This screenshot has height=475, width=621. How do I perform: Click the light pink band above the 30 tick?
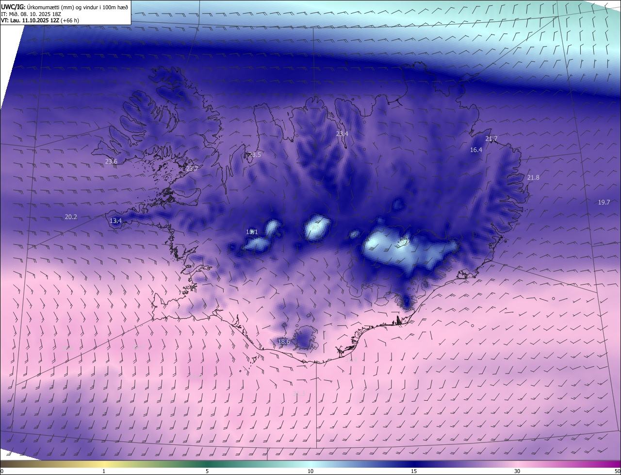(517, 464)
